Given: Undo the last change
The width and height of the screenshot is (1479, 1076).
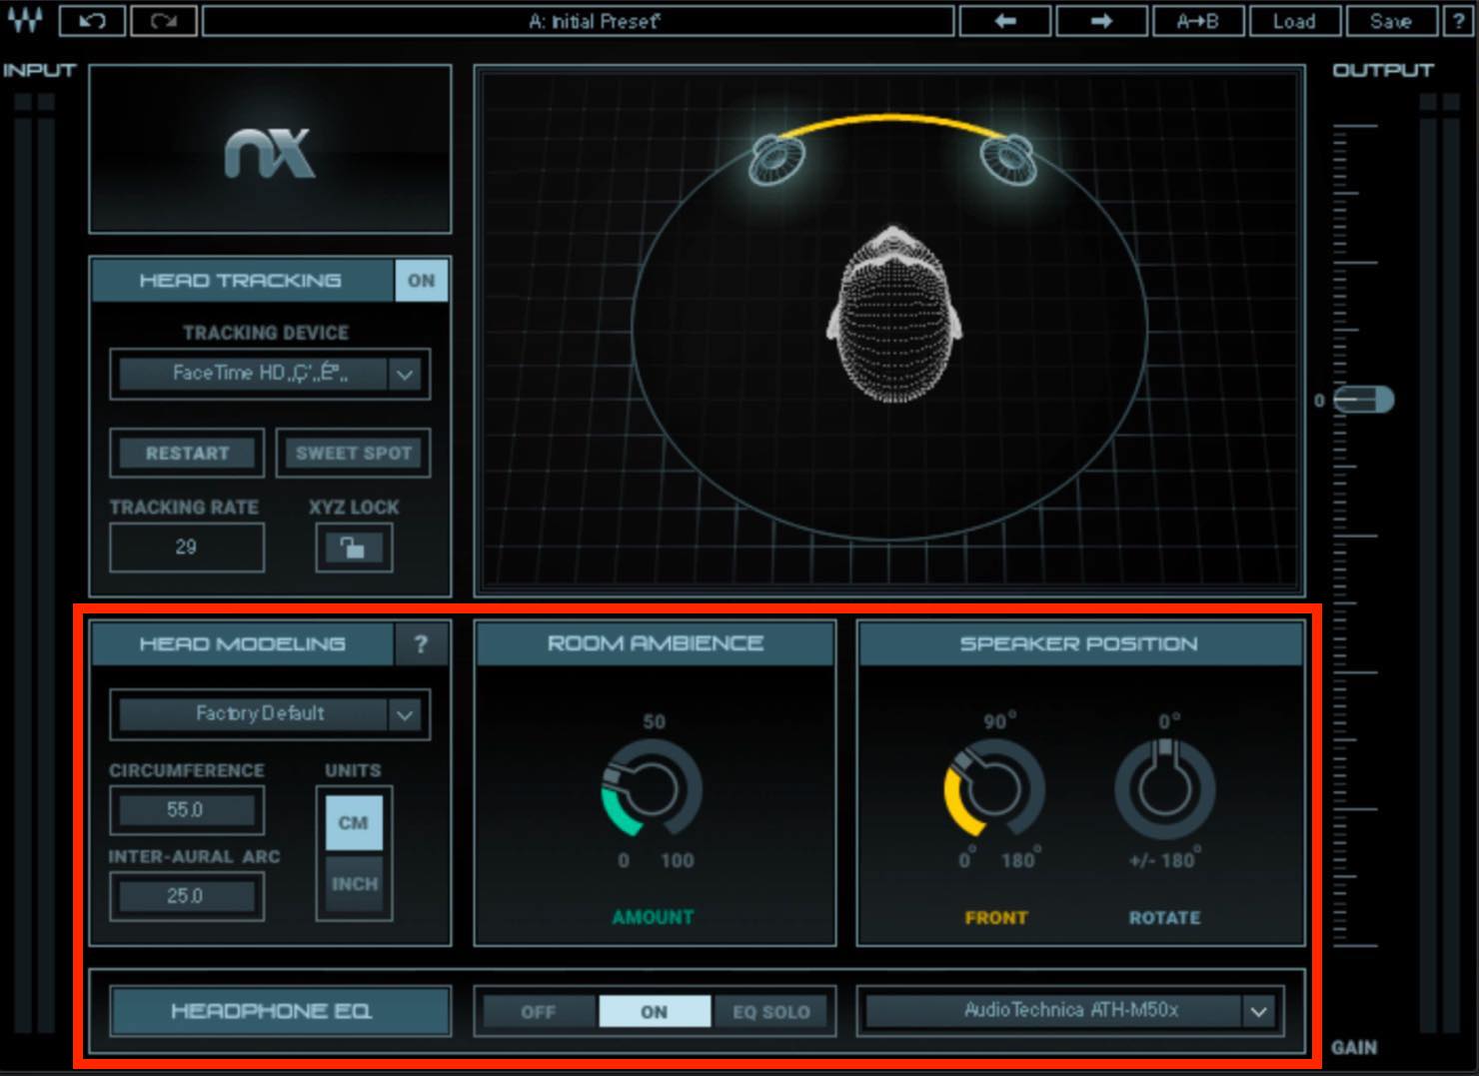Looking at the screenshot, I should 93,20.
